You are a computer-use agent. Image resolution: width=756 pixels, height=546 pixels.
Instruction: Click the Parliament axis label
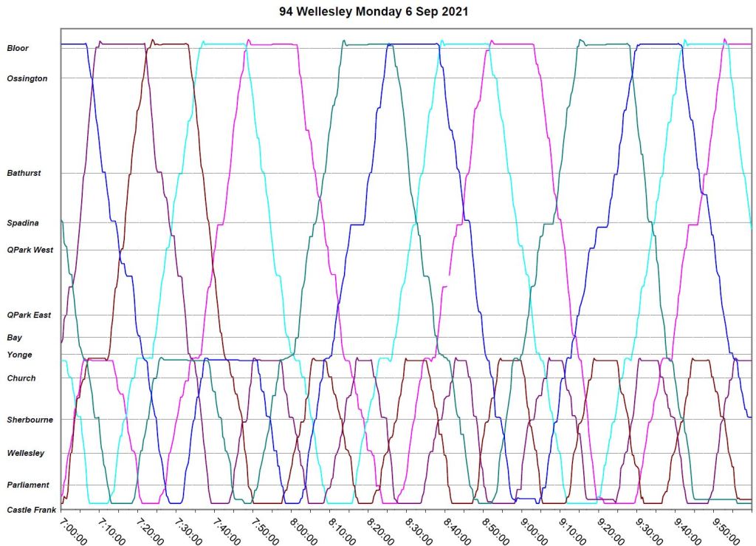(28, 485)
